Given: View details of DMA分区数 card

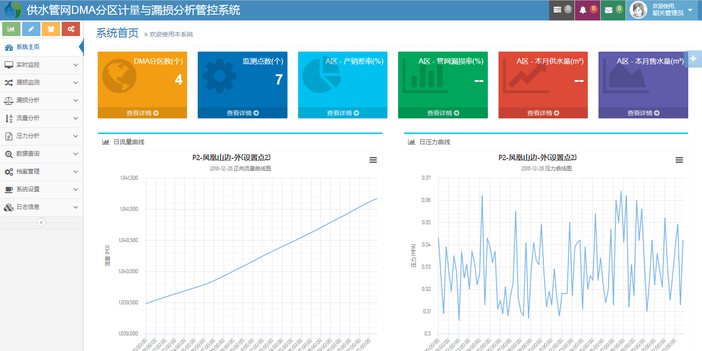Looking at the screenshot, I should click(142, 113).
